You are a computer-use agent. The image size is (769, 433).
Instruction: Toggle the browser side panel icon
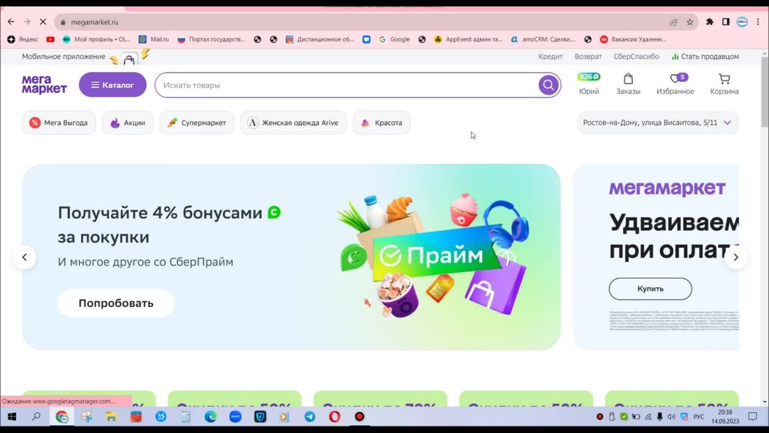(x=726, y=21)
